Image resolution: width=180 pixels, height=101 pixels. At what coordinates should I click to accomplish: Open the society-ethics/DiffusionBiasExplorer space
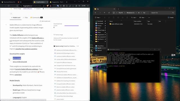click(x=65, y=59)
